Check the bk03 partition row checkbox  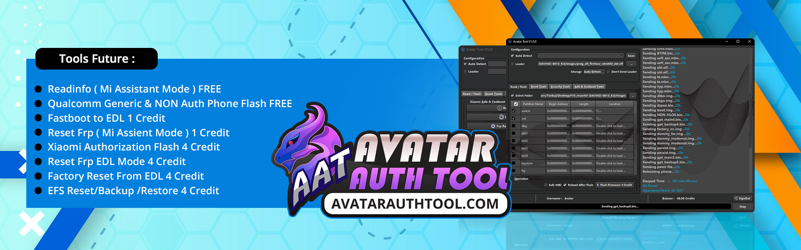coord(514,148)
